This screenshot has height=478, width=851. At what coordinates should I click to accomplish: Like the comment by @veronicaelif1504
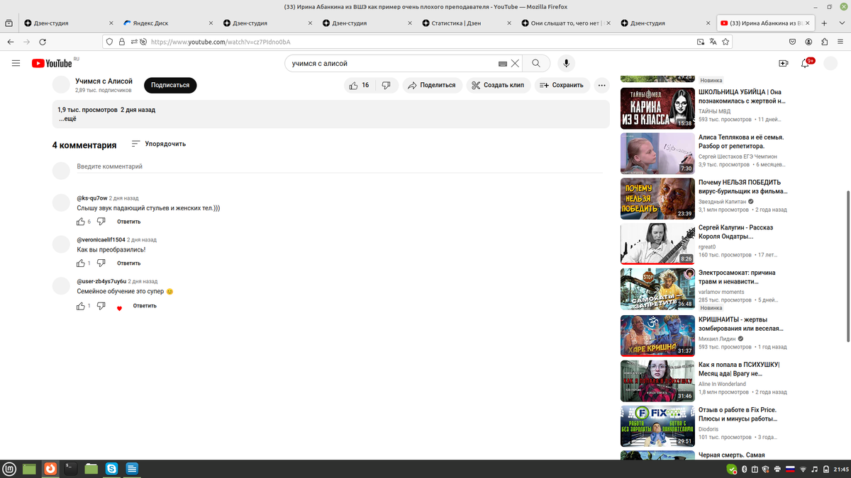click(81, 263)
